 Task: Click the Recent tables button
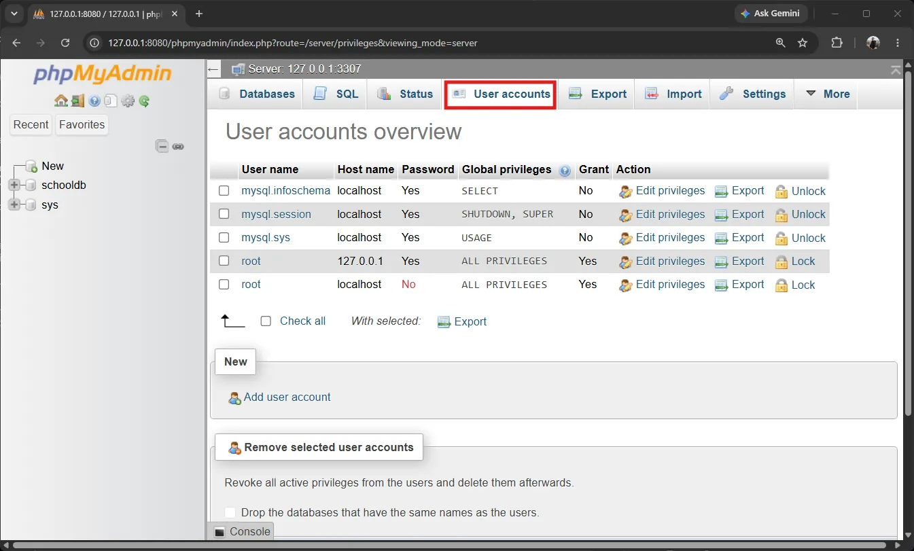pyautogui.click(x=31, y=125)
